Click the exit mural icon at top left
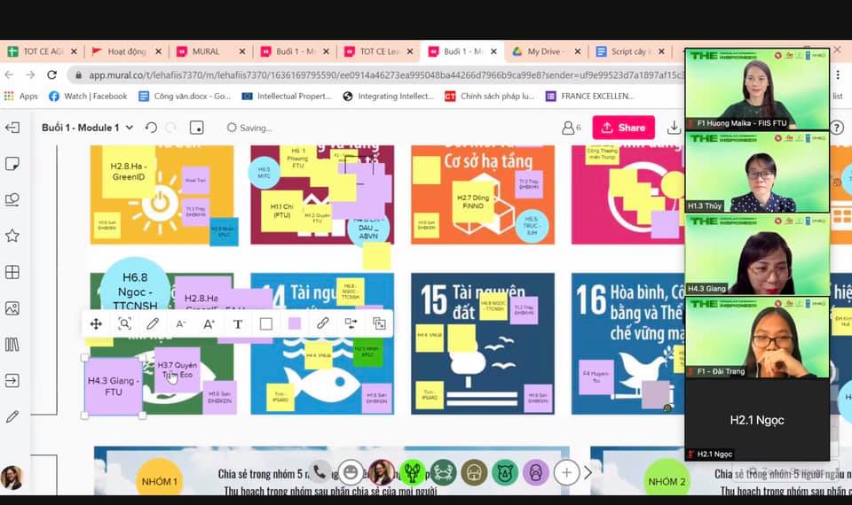The width and height of the screenshot is (852, 505). pyautogui.click(x=12, y=128)
